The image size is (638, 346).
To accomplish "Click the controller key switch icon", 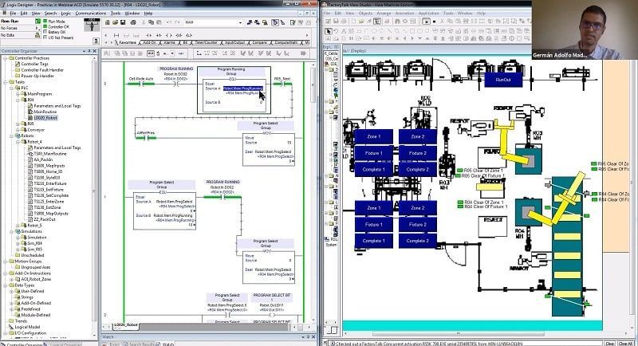I will point(92,26).
